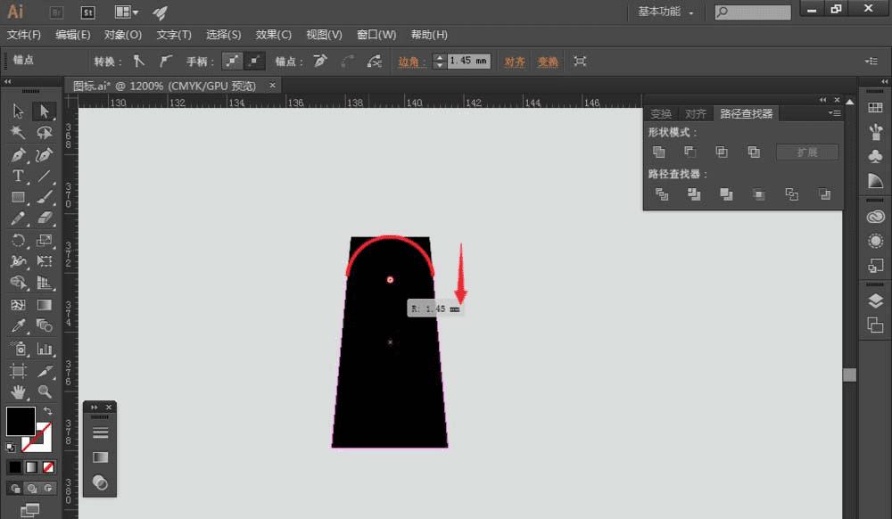This screenshot has height=519, width=892.
Task: Open the Arrange Documents dropdown
Action: coord(126,12)
